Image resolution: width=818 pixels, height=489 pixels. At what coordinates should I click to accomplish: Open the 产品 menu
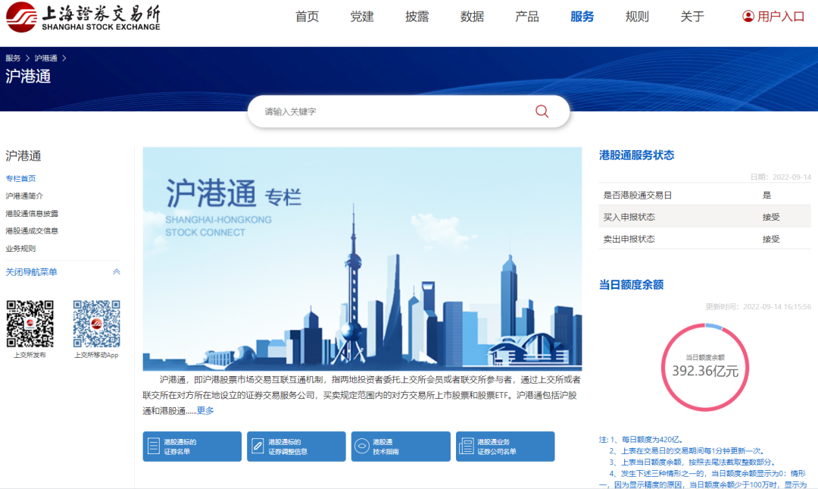pyautogui.click(x=527, y=17)
